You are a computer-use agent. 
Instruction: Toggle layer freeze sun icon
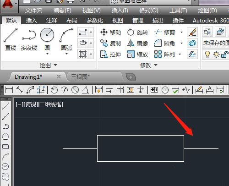coord(216,54)
